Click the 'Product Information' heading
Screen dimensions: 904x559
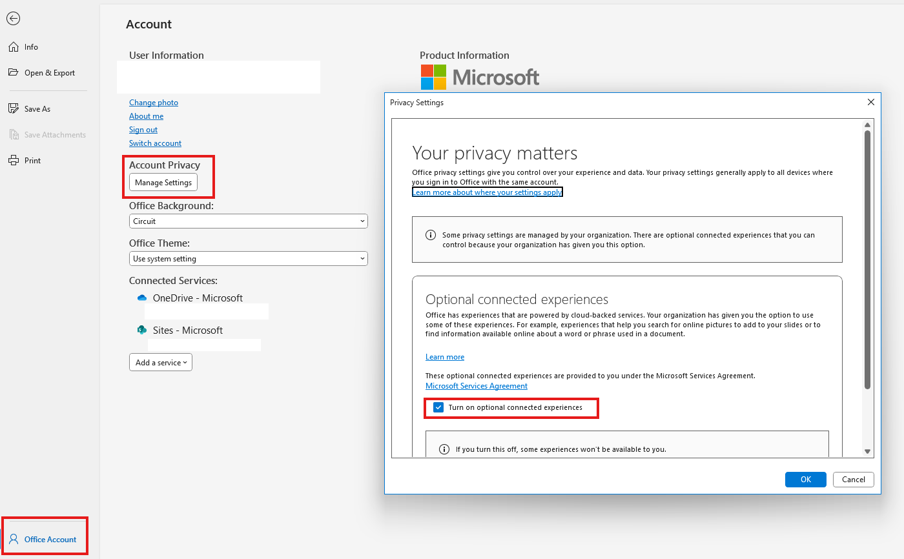click(x=464, y=56)
